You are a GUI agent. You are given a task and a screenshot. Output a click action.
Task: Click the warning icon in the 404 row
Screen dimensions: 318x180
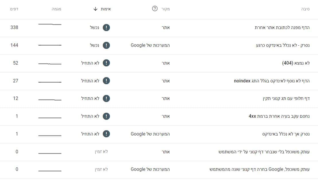[106, 63]
